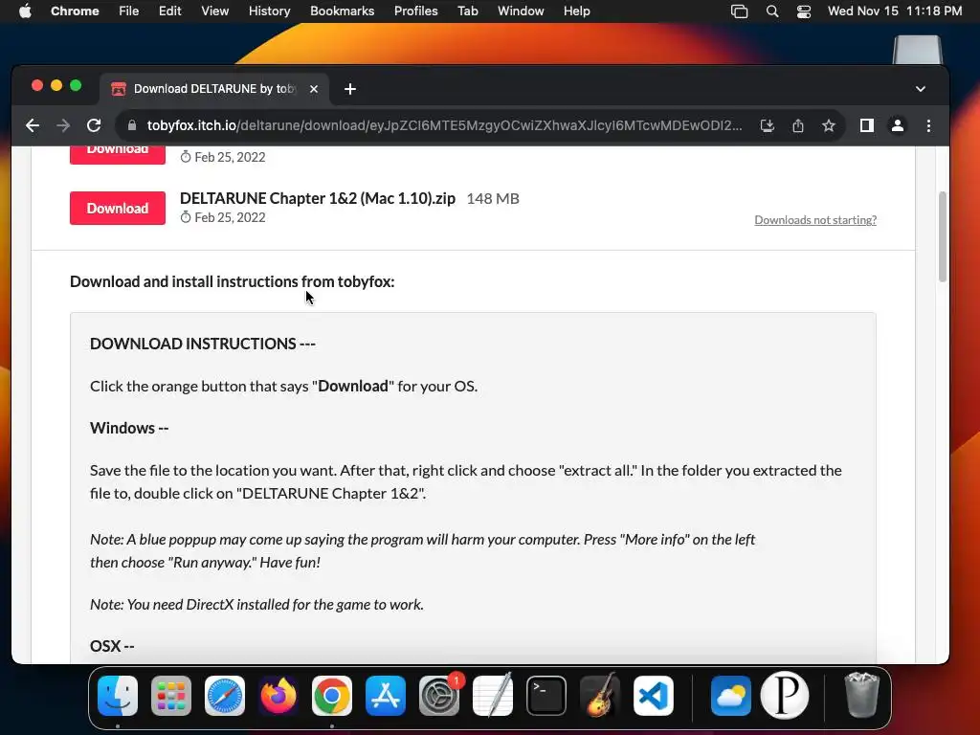
Task: Select the Download DELTARUNE tab
Action: pos(214,89)
